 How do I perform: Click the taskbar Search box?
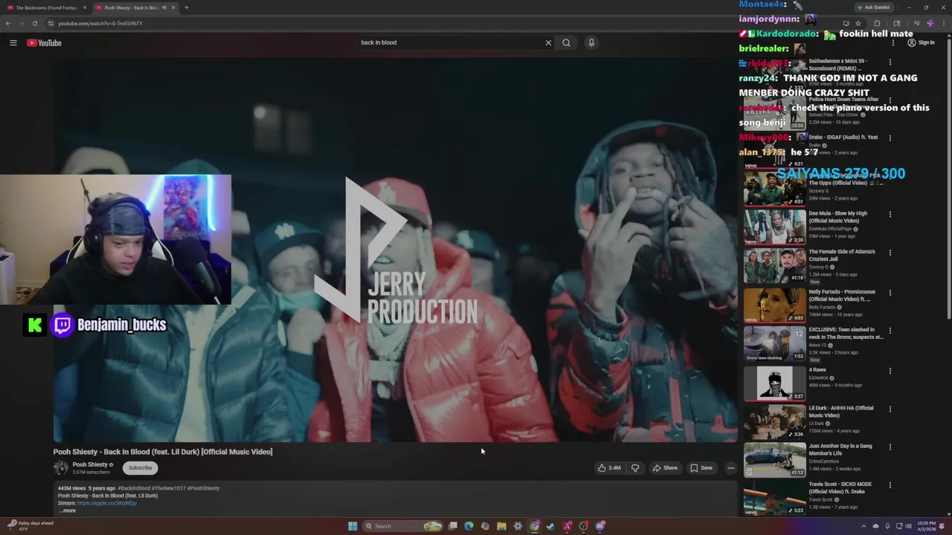[402, 526]
